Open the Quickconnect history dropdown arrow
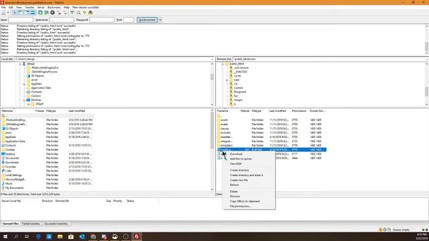This screenshot has height=241, width=429. [160, 20]
